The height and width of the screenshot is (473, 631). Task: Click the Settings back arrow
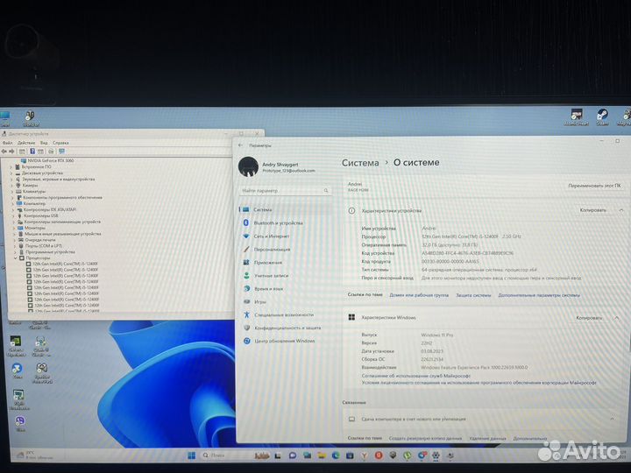click(241, 145)
